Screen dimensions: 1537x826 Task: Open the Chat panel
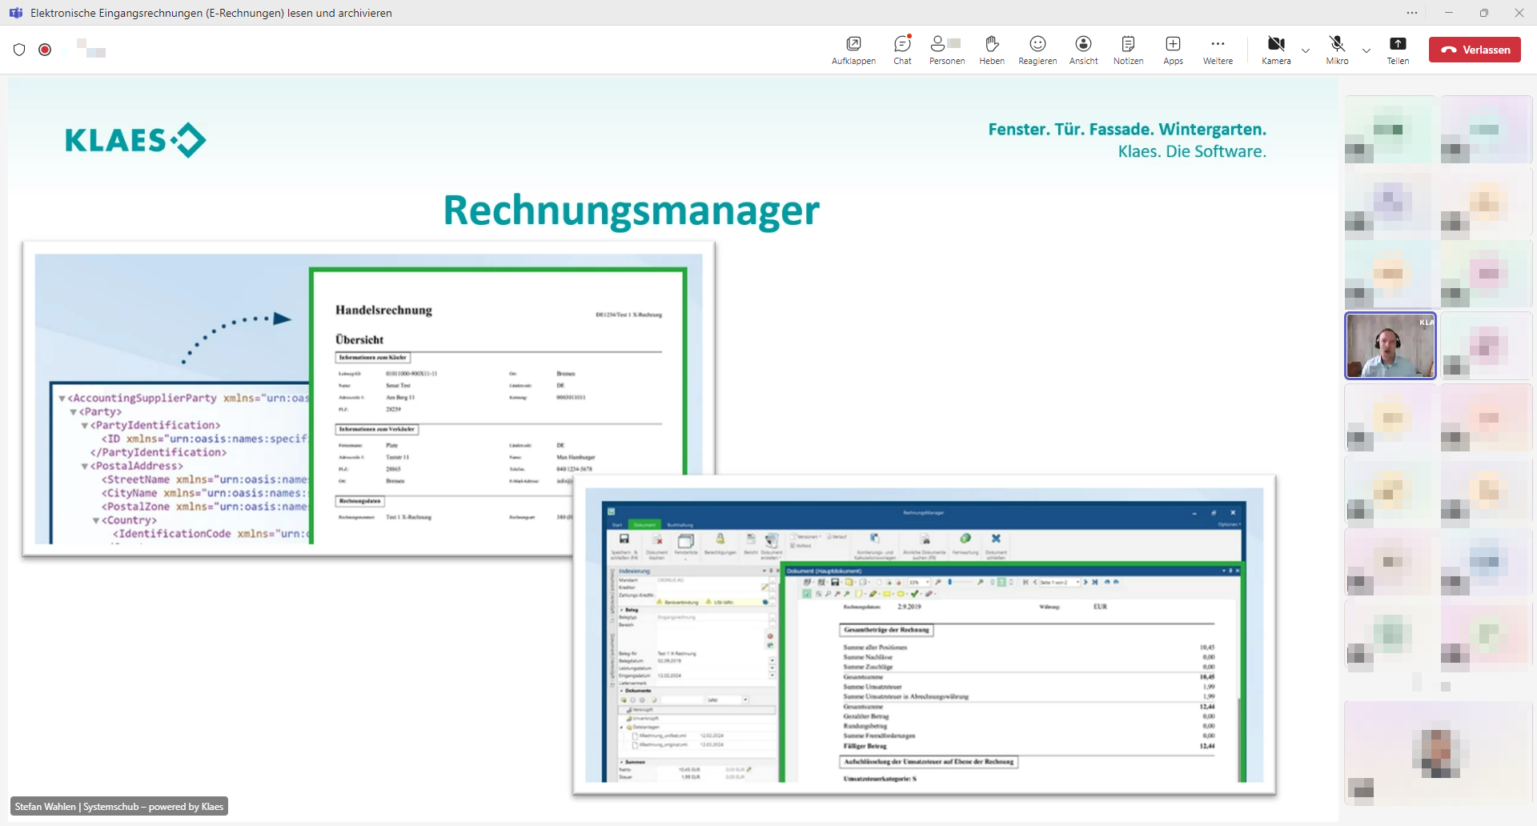(x=902, y=50)
